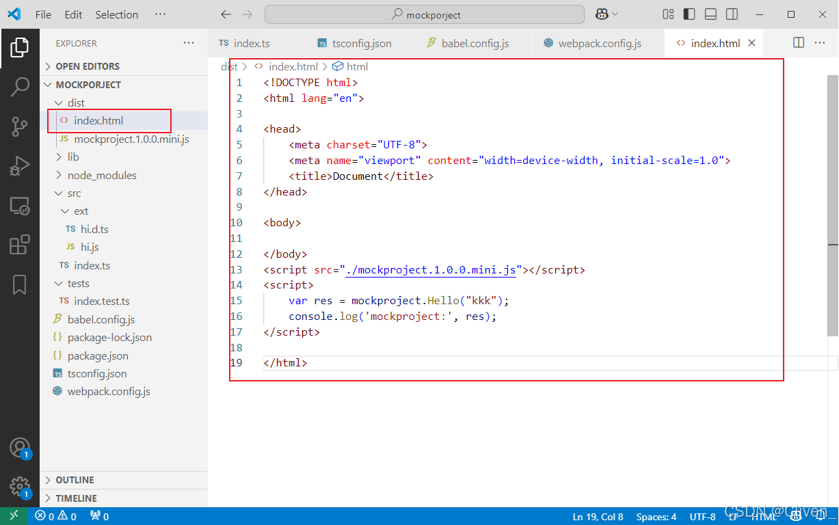Collapse the ext folder
Image resolution: width=839 pixels, height=525 pixels.
(x=81, y=211)
